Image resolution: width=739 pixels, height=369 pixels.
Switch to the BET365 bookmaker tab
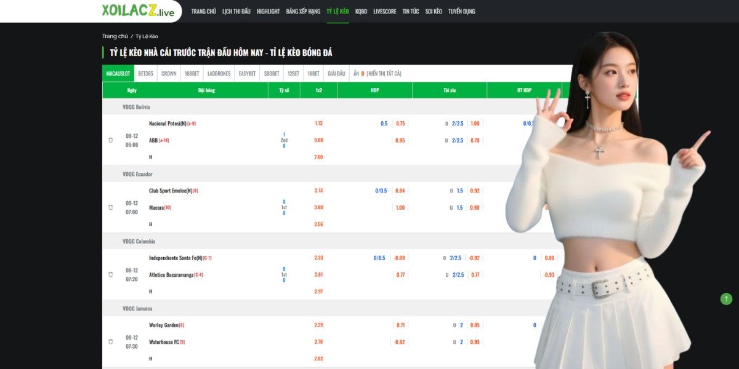[145, 73]
